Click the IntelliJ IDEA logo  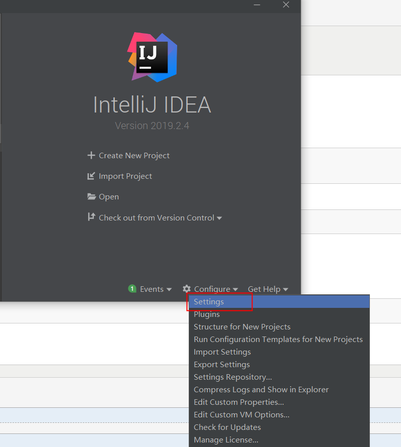point(152,57)
